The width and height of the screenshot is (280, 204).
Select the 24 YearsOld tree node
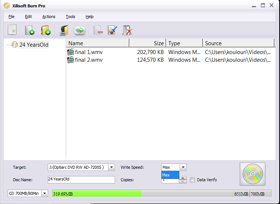[34, 44]
